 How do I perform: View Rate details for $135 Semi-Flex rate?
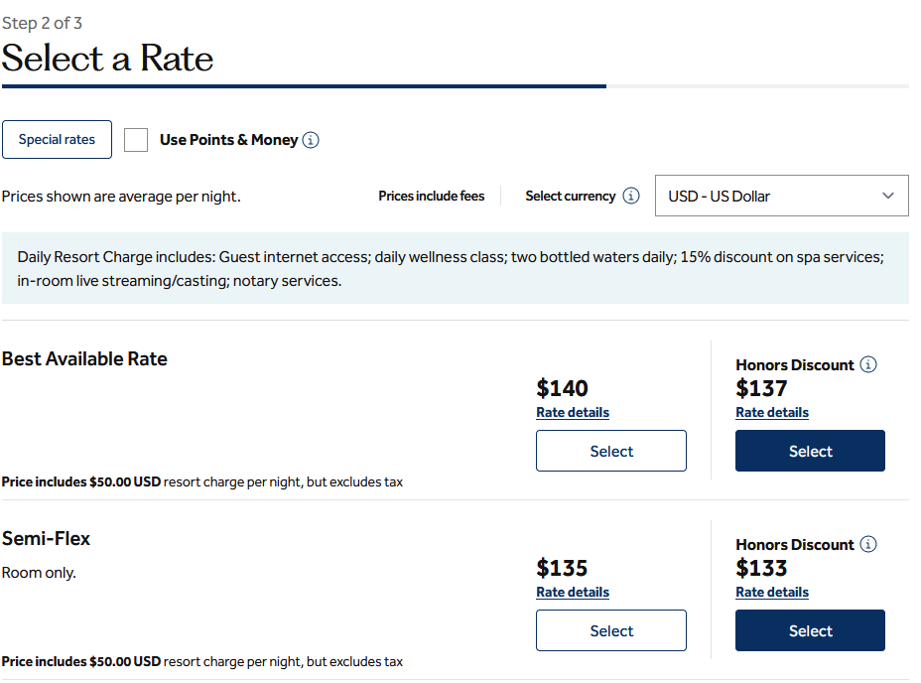pyautogui.click(x=573, y=592)
